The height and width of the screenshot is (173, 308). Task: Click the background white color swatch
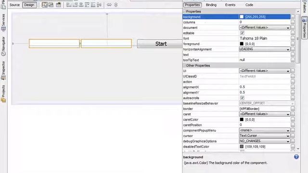(242, 17)
